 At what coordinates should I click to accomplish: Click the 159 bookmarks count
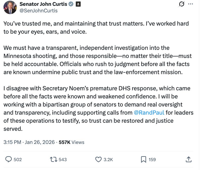tap(152, 159)
